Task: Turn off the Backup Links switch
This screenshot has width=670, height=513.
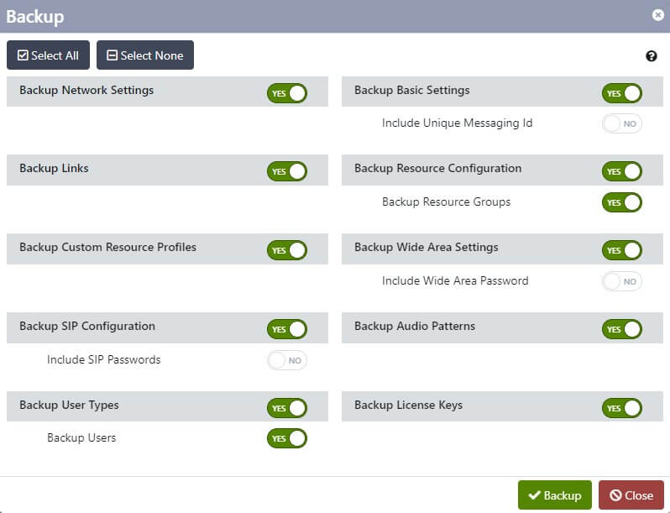Action: (287, 171)
